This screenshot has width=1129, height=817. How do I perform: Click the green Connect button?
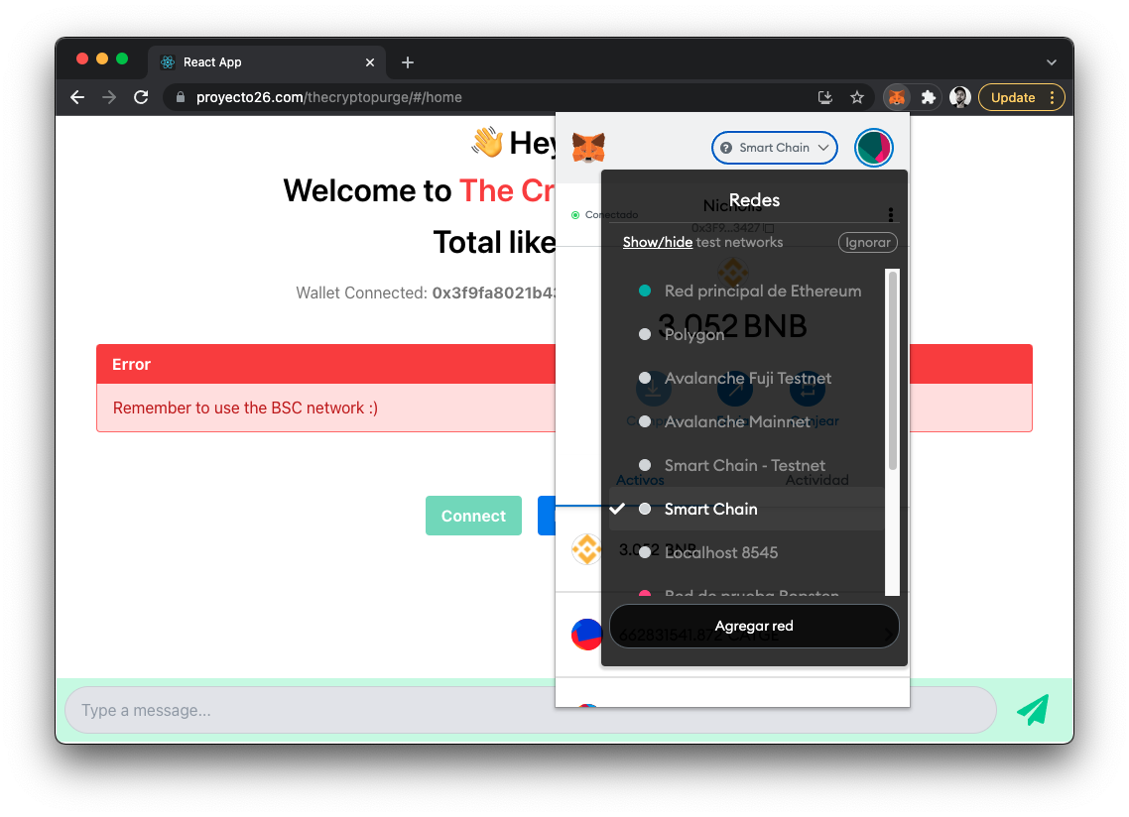(x=473, y=516)
